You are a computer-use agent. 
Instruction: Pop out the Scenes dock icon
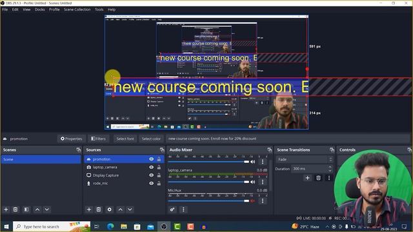[79, 150]
